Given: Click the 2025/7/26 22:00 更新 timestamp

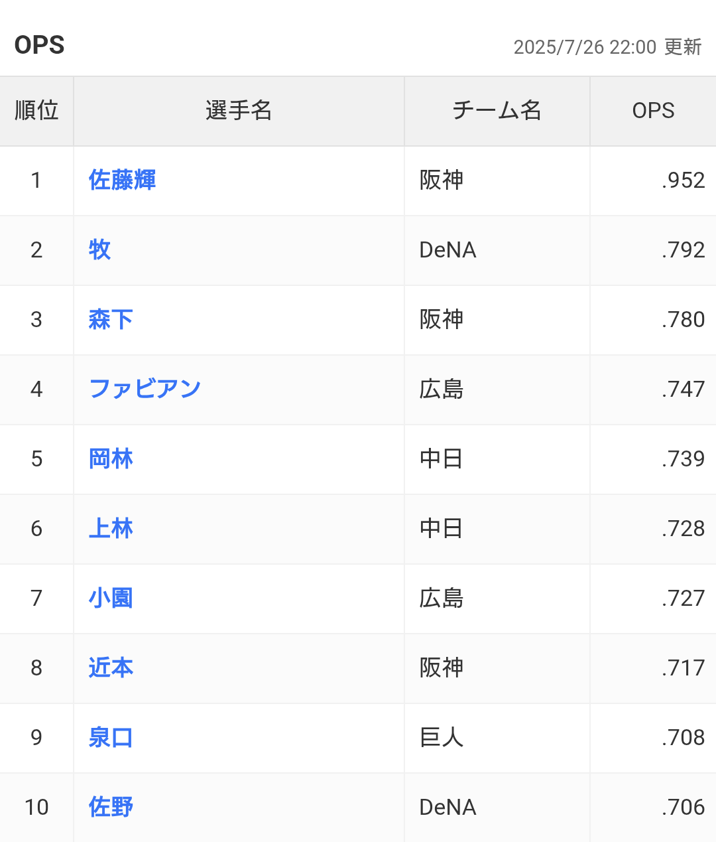Looking at the screenshot, I should [x=607, y=47].
